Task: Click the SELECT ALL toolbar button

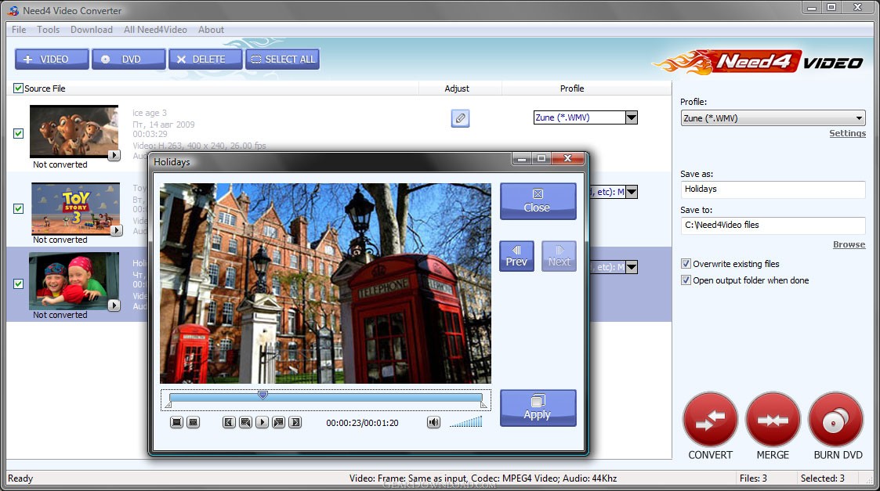Action: 282,59
